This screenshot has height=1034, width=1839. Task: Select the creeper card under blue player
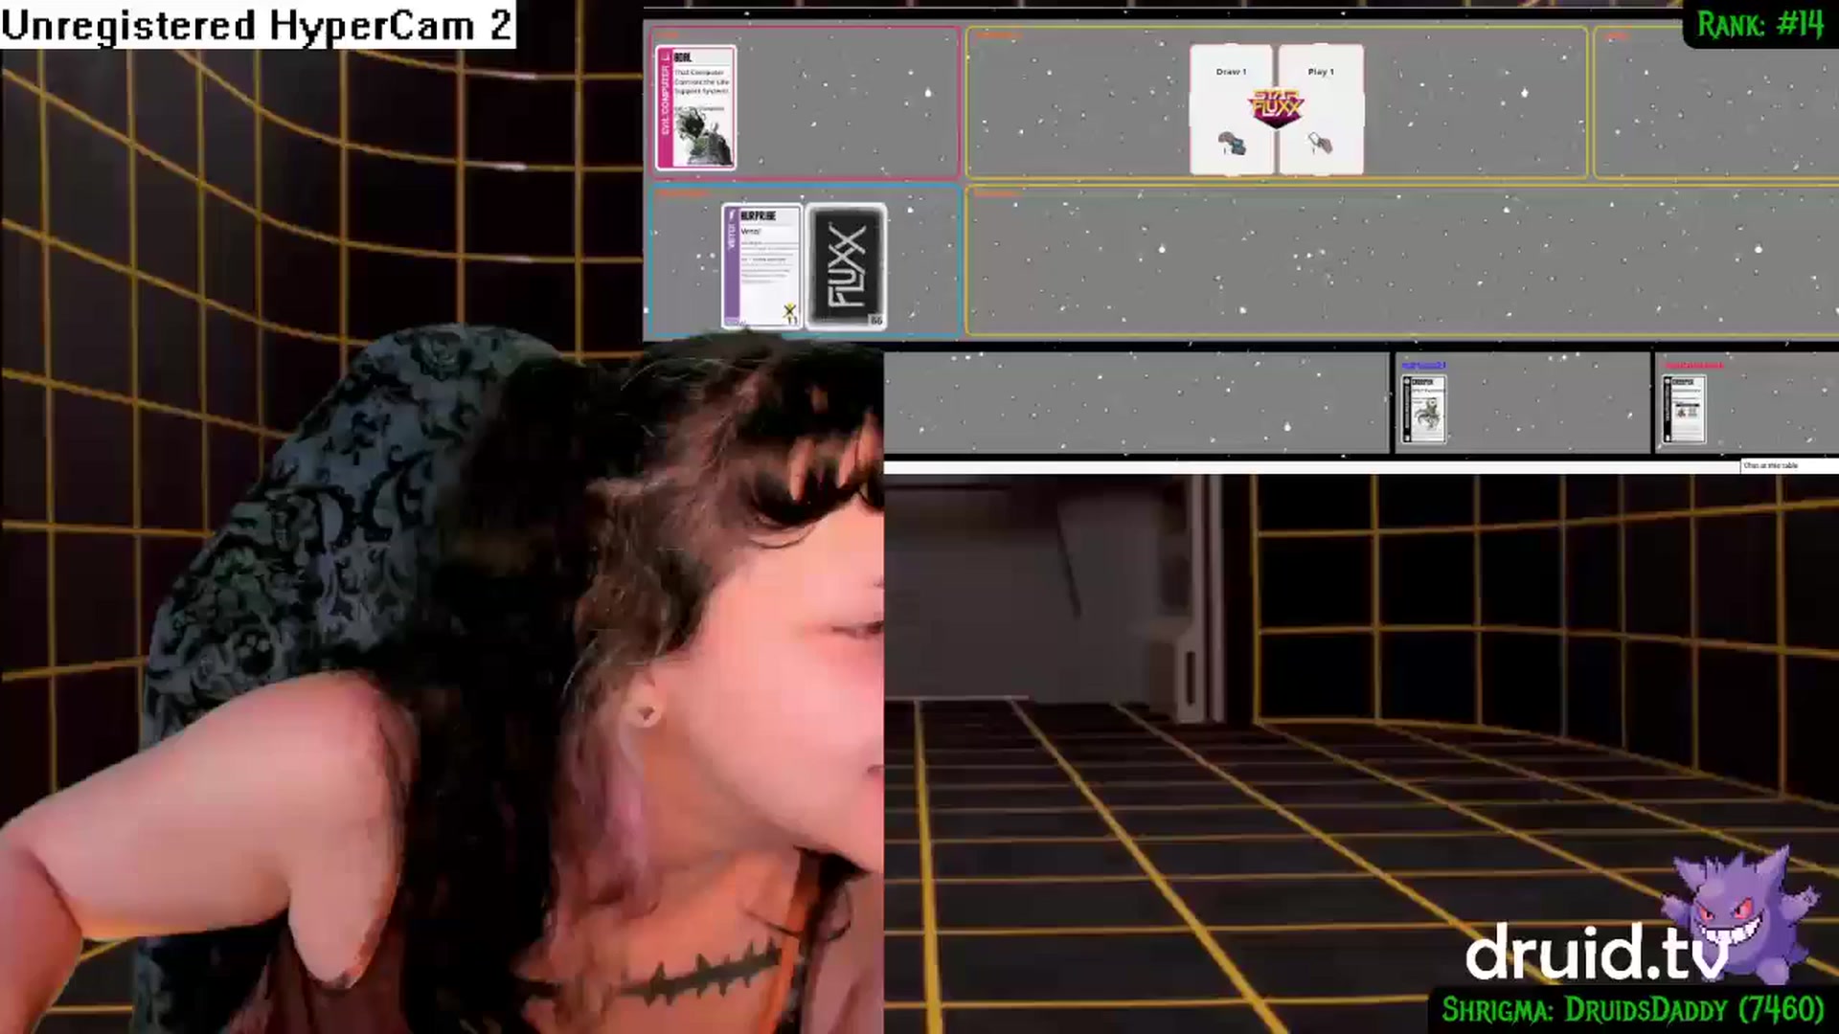1423,409
